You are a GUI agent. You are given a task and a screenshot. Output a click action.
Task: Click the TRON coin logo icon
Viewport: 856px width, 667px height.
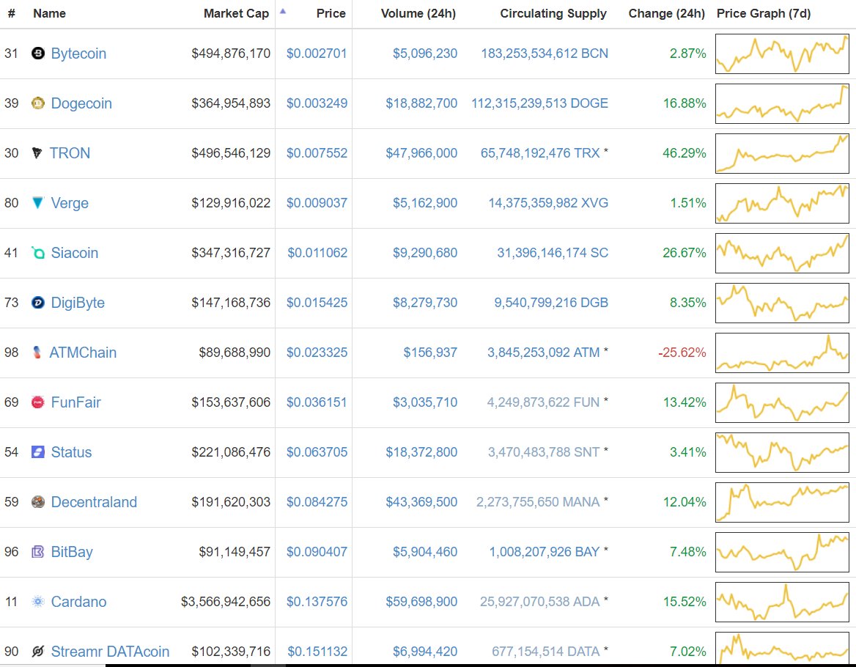point(37,153)
